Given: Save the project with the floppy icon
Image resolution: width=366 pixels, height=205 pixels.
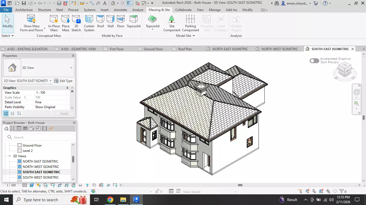Looking at the screenshot, I should [24, 3].
